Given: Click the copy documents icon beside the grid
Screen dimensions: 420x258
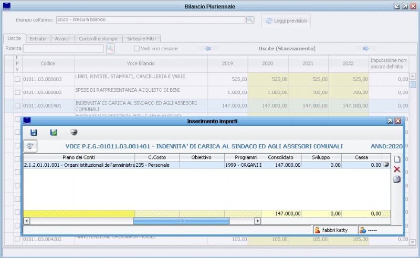Looking at the screenshot, I should click(397, 179).
